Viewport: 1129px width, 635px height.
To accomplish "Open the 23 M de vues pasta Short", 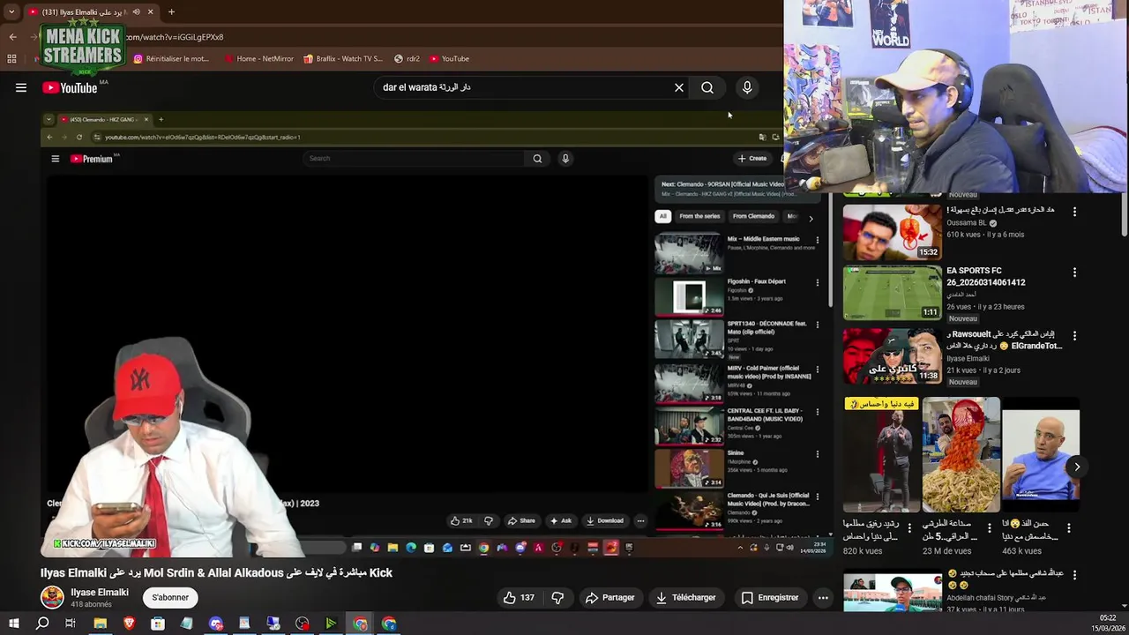I will [x=961, y=455].
